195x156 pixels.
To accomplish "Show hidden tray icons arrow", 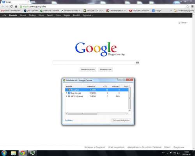I will [x=167, y=153].
